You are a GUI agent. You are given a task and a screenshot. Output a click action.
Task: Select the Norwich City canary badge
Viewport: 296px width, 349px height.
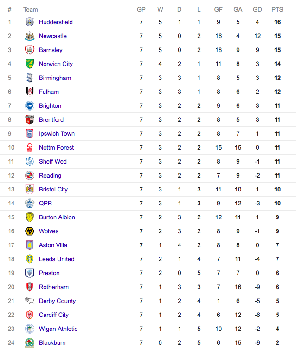[30, 64]
